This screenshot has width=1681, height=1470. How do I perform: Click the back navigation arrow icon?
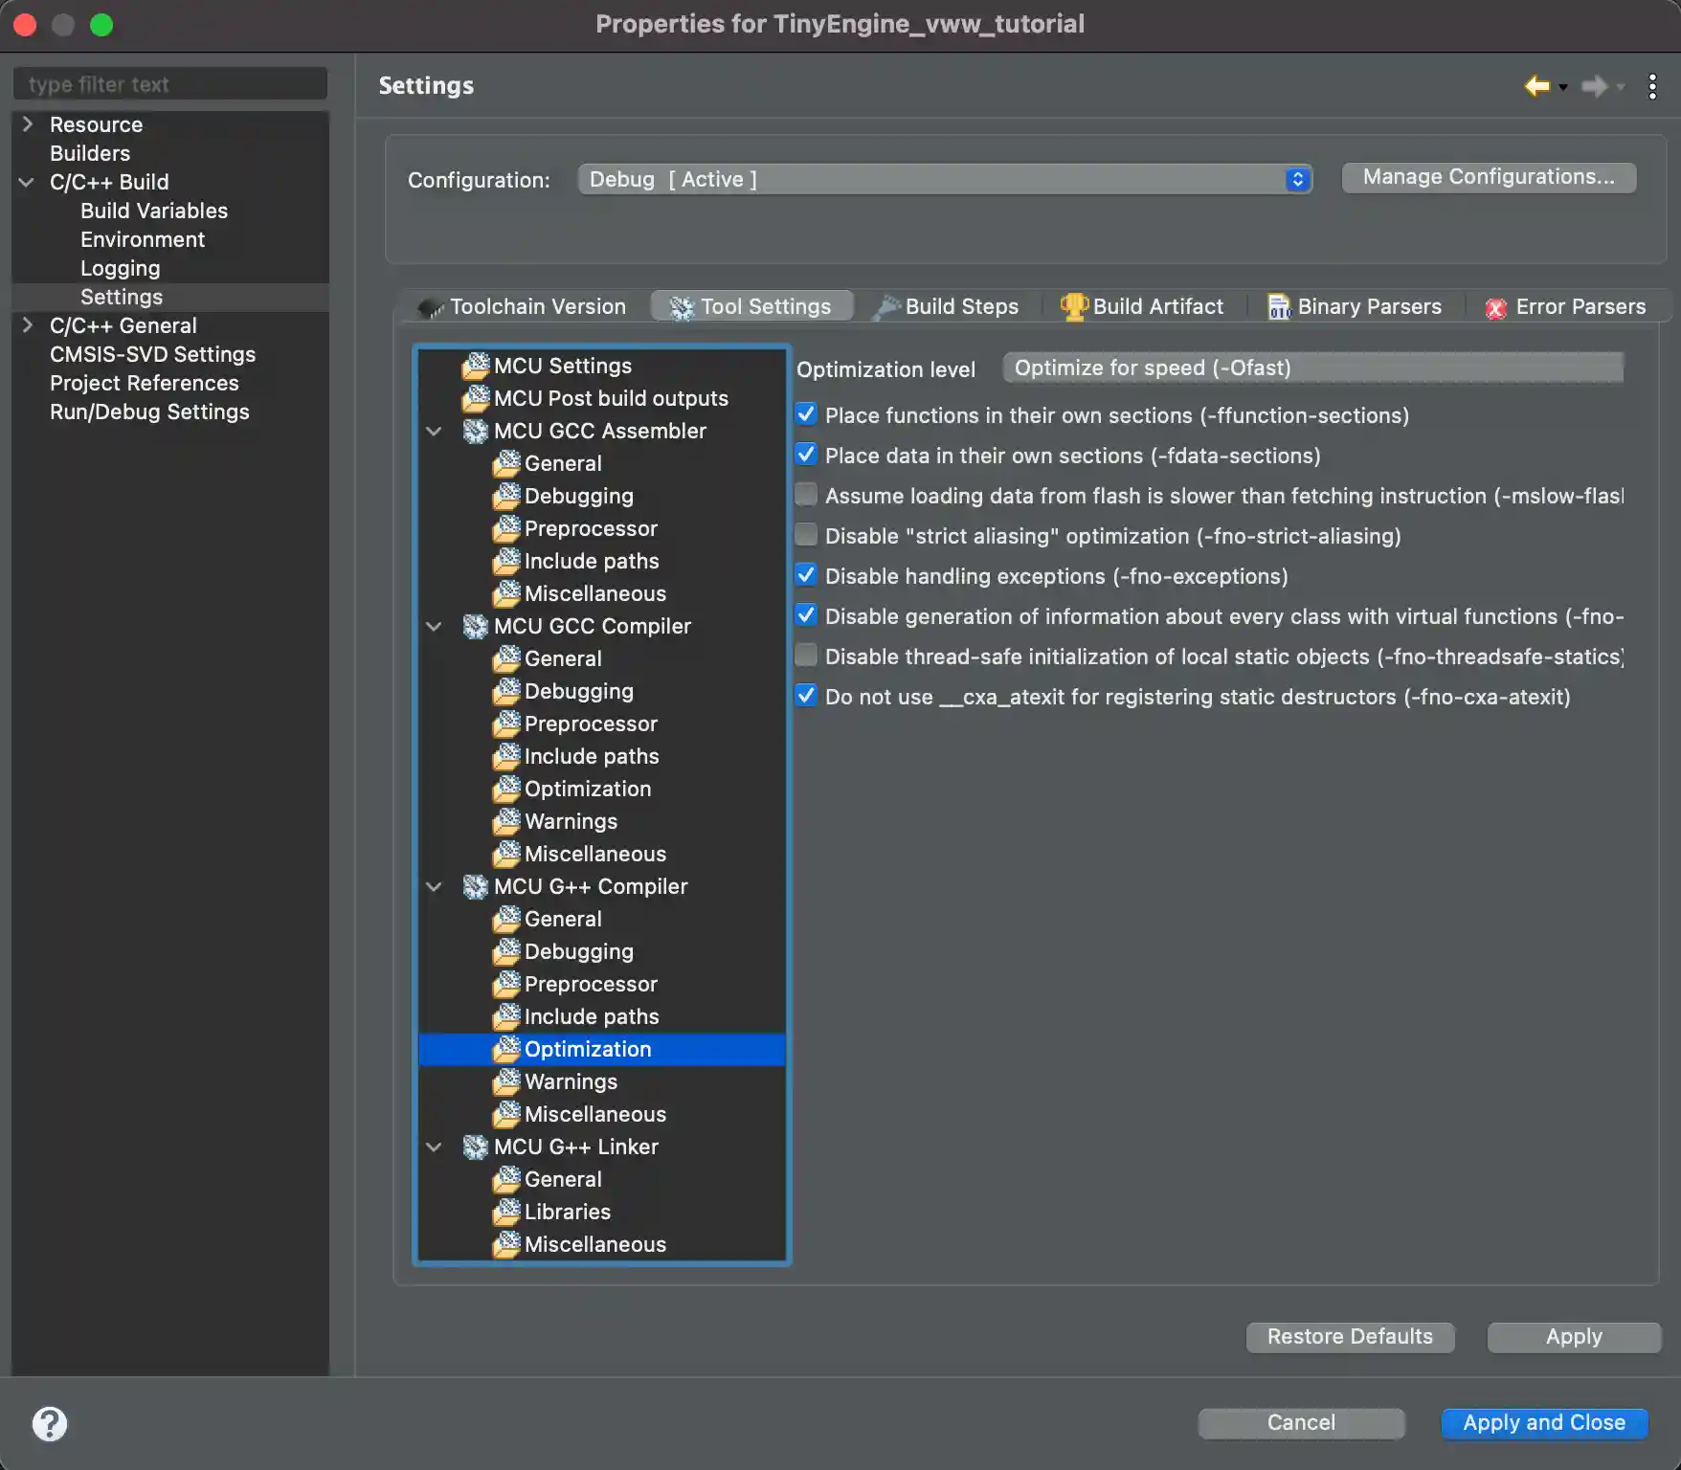(1536, 86)
